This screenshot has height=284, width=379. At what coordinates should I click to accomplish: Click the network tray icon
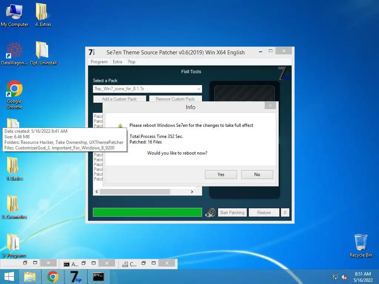pos(335,277)
